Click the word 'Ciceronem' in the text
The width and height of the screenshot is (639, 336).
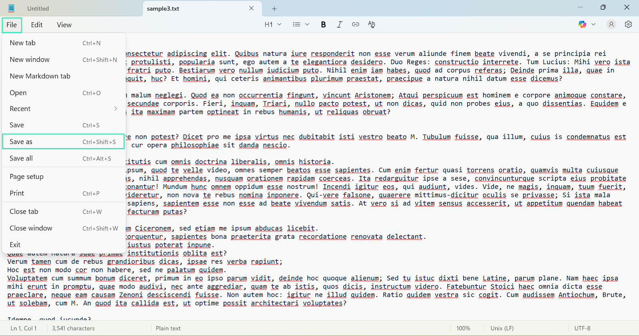(x=153, y=228)
